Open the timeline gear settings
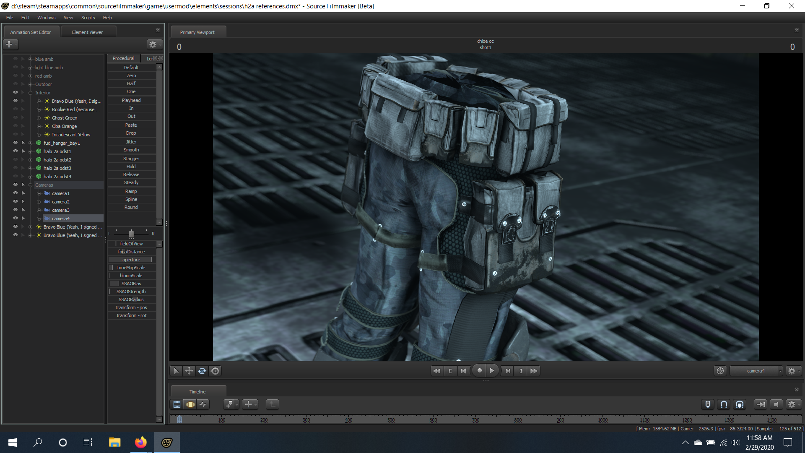The image size is (805, 453). pos(793,404)
